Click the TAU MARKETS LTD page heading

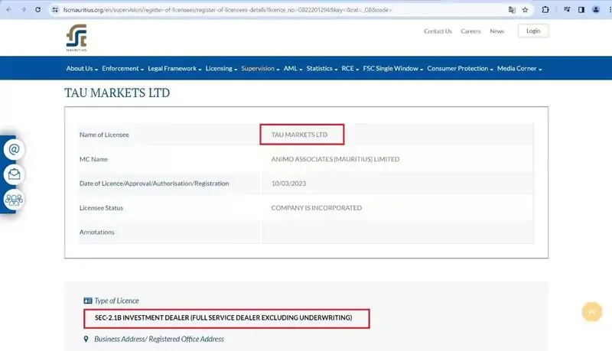pyautogui.click(x=117, y=93)
